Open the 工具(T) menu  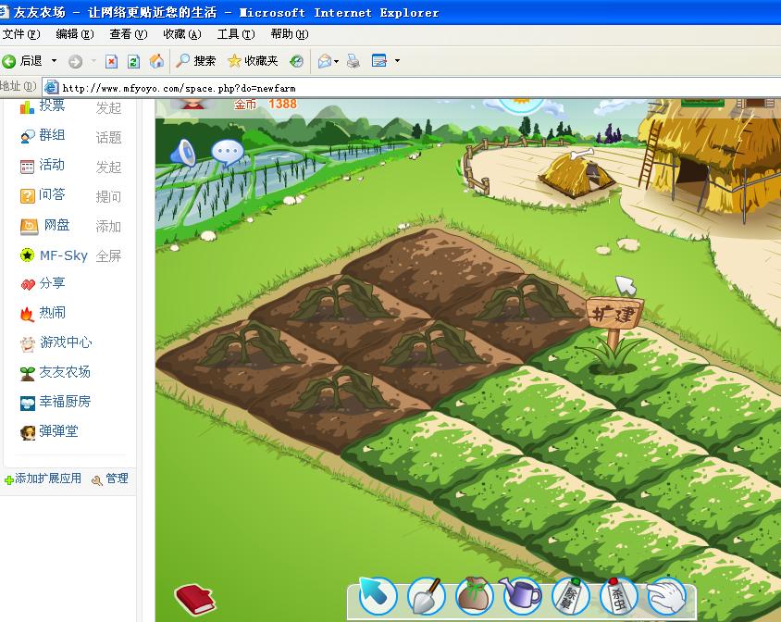(x=236, y=34)
